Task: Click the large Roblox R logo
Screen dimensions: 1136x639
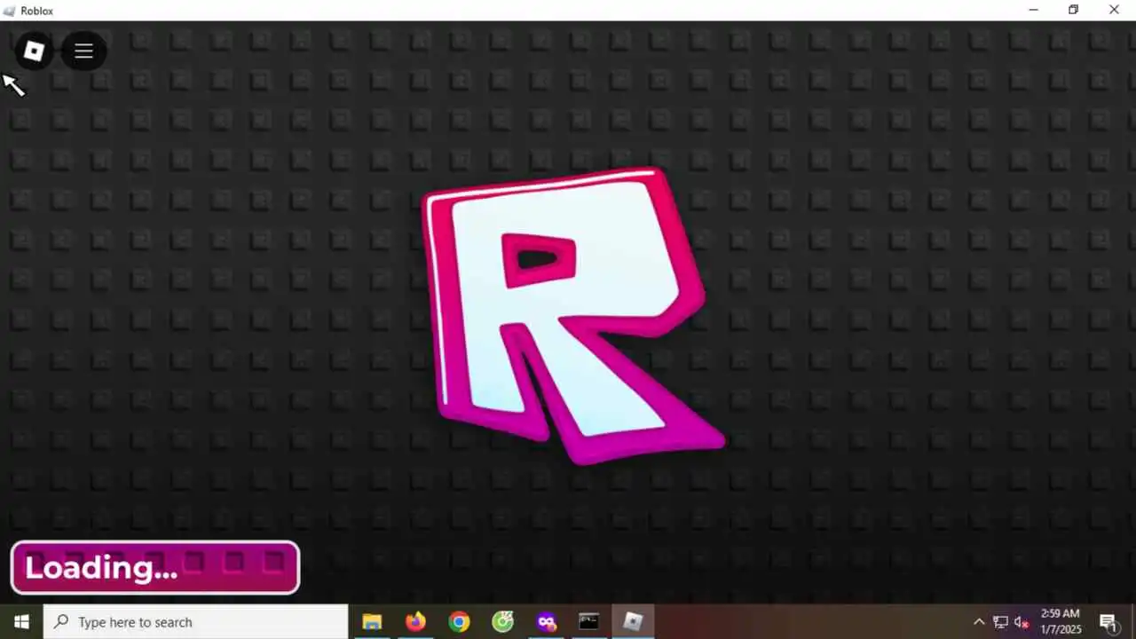Action: click(x=572, y=315)
